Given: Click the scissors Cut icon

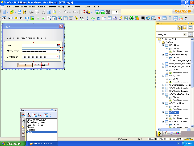Looking at the screenshot, I should pos(44,12).
